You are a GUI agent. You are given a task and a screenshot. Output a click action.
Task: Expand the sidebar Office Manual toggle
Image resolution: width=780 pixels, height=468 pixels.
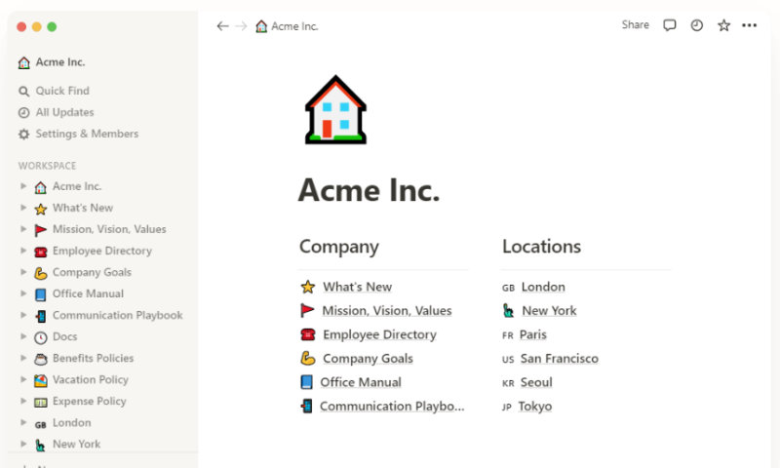[x=22, y=293]
